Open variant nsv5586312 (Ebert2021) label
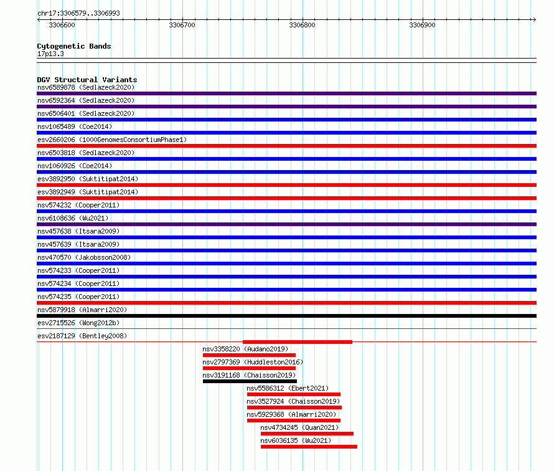 pos(288,388)
